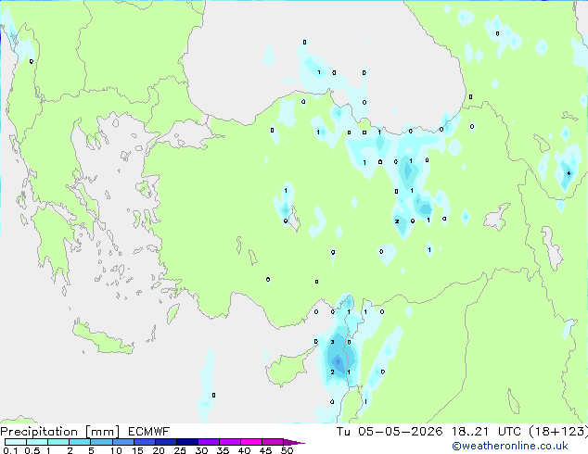Click the '10' legend label
This screenshot has width=588, height=454.
(116, 450)
